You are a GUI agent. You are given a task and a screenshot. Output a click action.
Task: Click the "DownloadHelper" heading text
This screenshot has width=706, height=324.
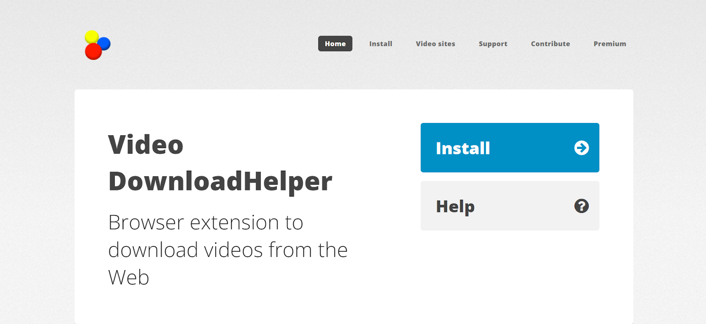point(220,181)
